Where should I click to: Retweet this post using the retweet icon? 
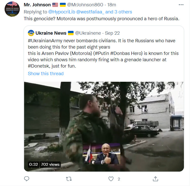click(x=69, y=179)
